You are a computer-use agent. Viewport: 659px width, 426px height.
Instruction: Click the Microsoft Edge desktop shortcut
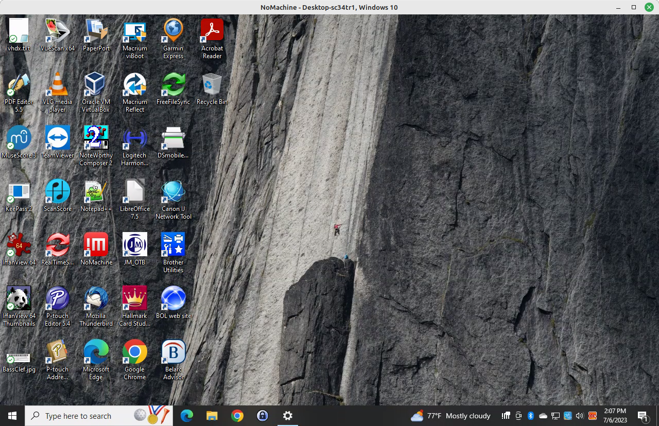pyautogui.click(x=96, y=360)
